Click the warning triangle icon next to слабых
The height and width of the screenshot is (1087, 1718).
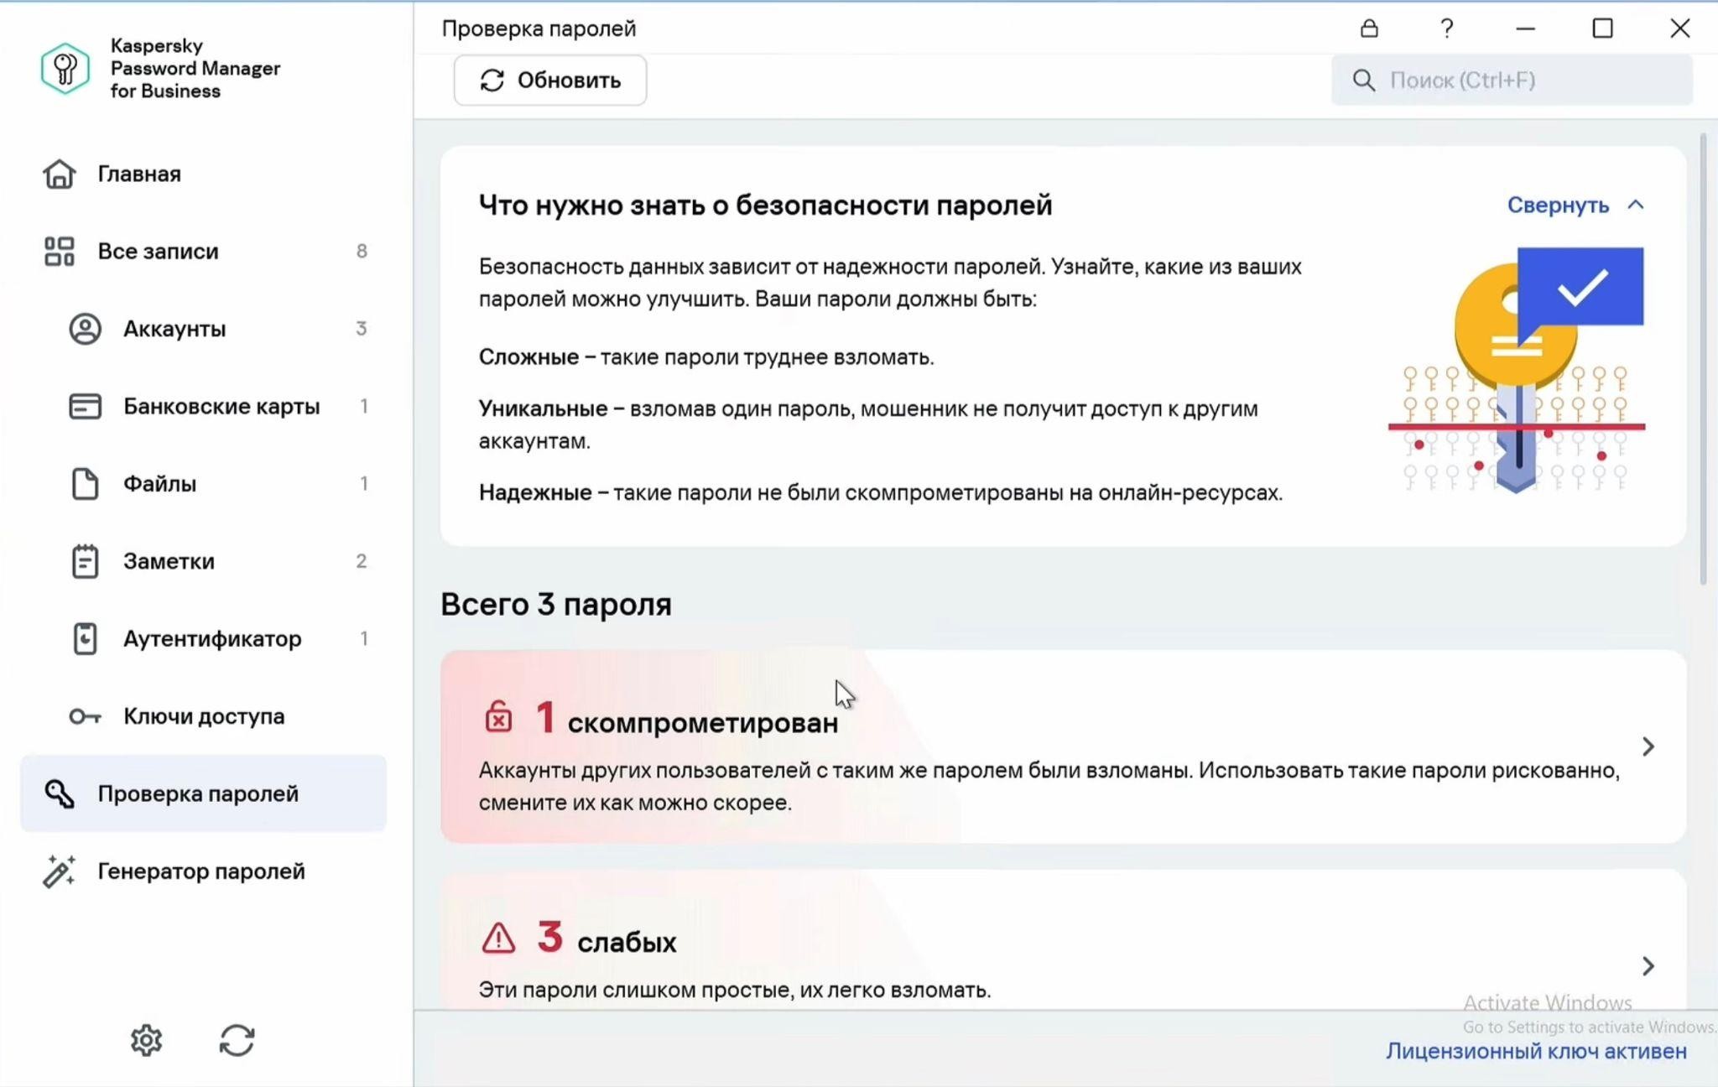click(x=498, y=938)
